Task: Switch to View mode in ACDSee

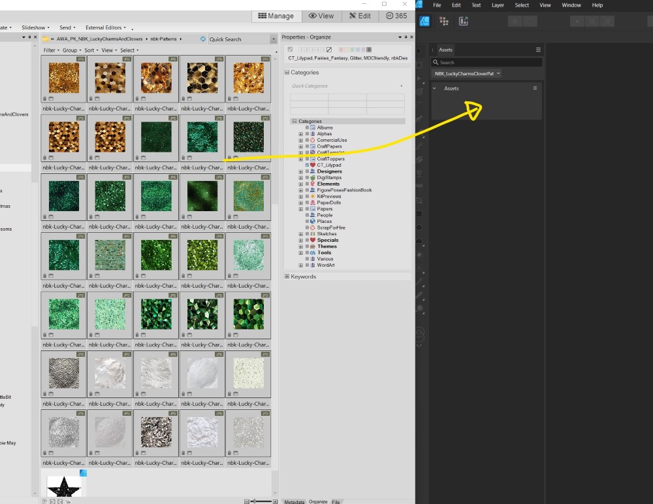Action: (321, 16)
